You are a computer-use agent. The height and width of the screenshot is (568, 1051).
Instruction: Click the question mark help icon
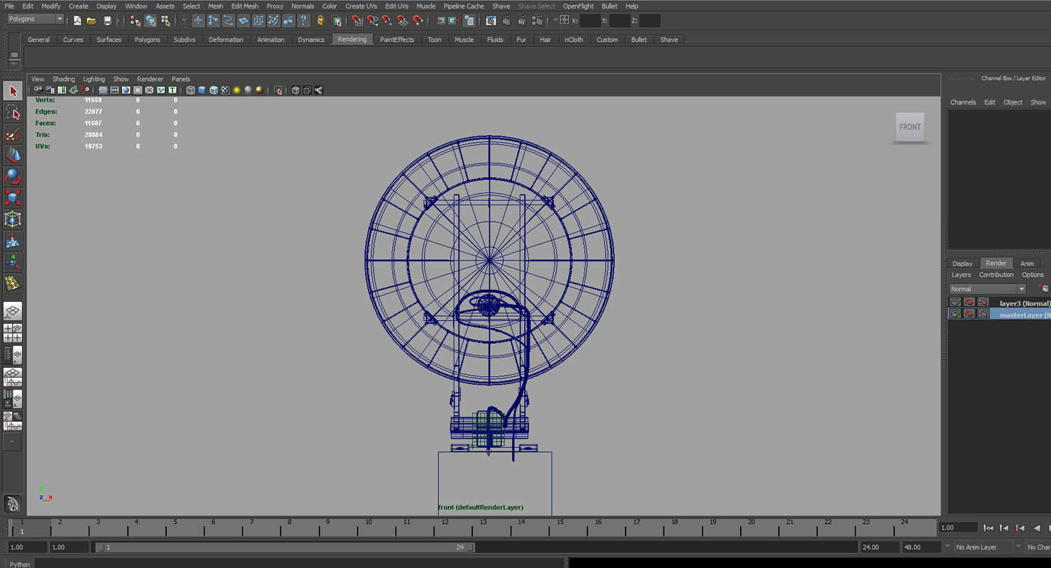tap(304, 21)
